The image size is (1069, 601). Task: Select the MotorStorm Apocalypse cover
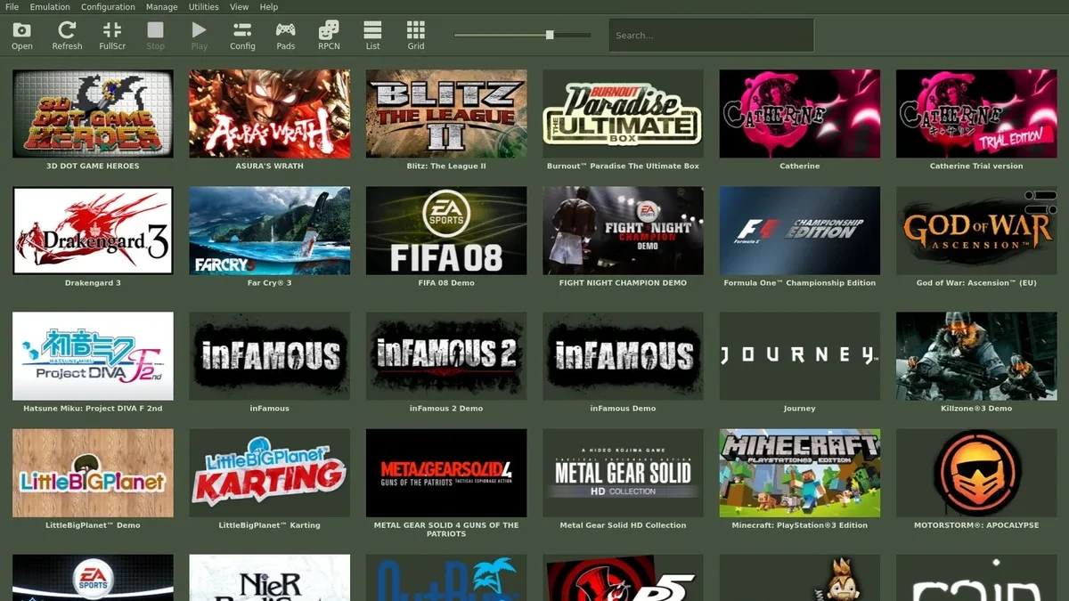976,473
